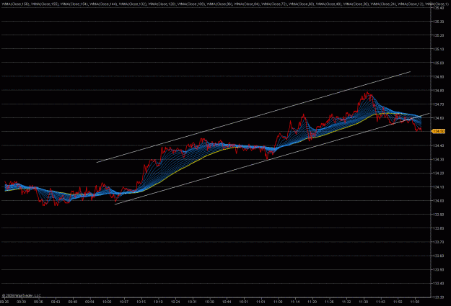Click the orange 134.50 current price marker
Screen dimensions: 451x306
click(438, 131)
